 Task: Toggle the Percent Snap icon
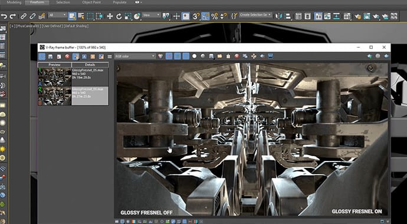pos(214,17)
